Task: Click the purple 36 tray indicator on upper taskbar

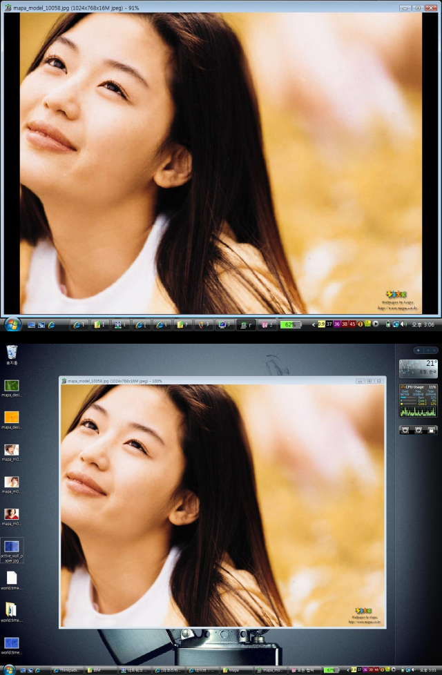Action: (x=337, y=324)
